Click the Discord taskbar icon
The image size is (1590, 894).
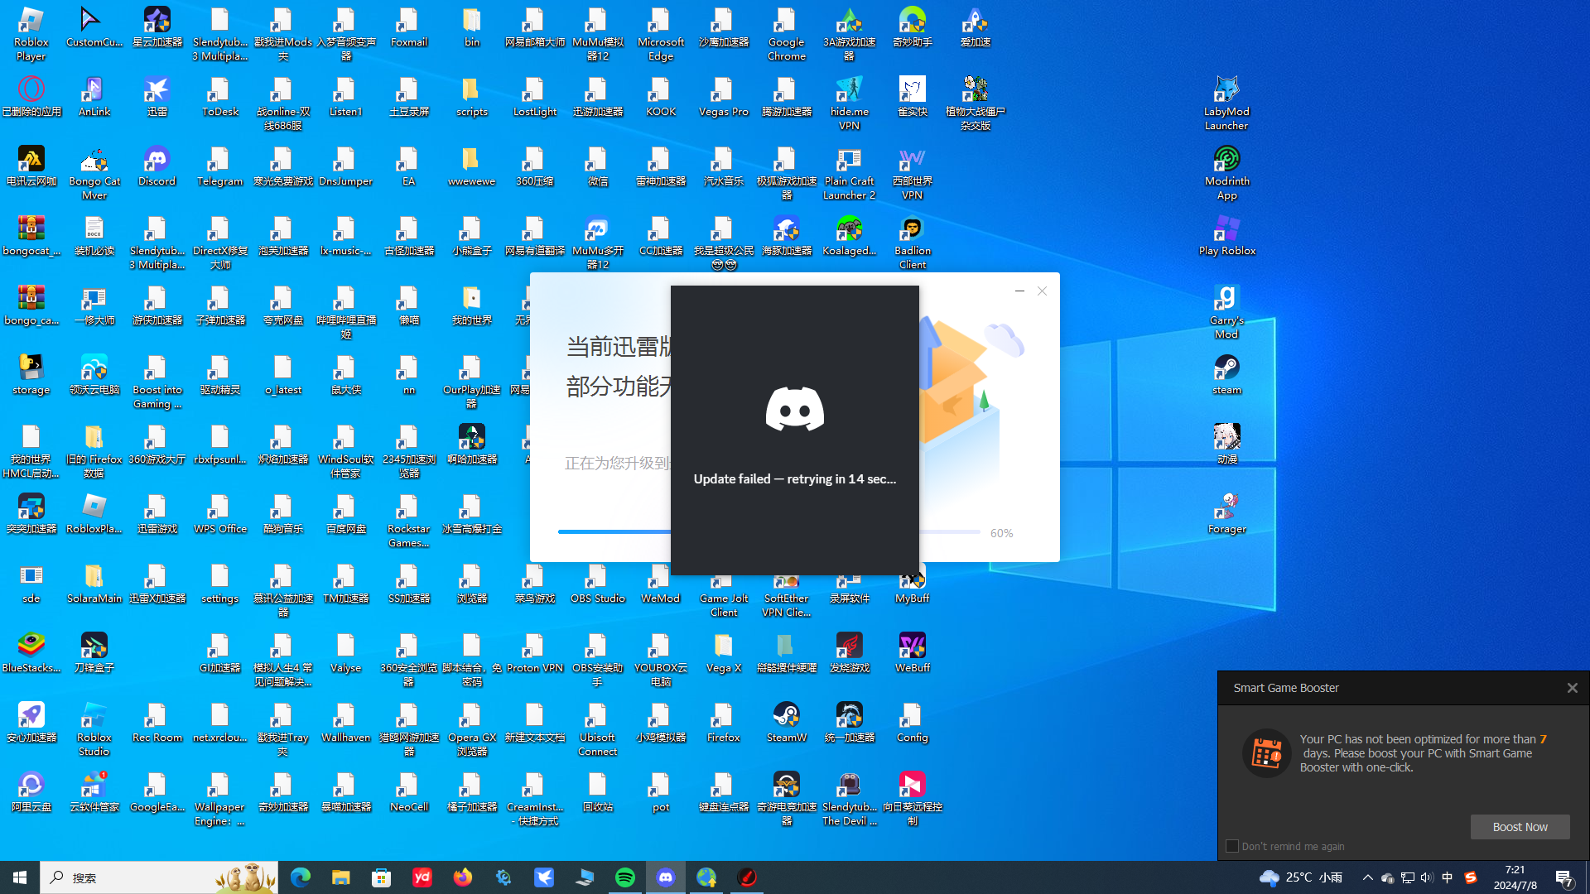[666, 877]
